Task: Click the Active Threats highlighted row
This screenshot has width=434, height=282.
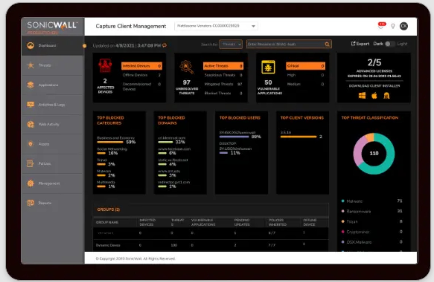Action: 223,66
